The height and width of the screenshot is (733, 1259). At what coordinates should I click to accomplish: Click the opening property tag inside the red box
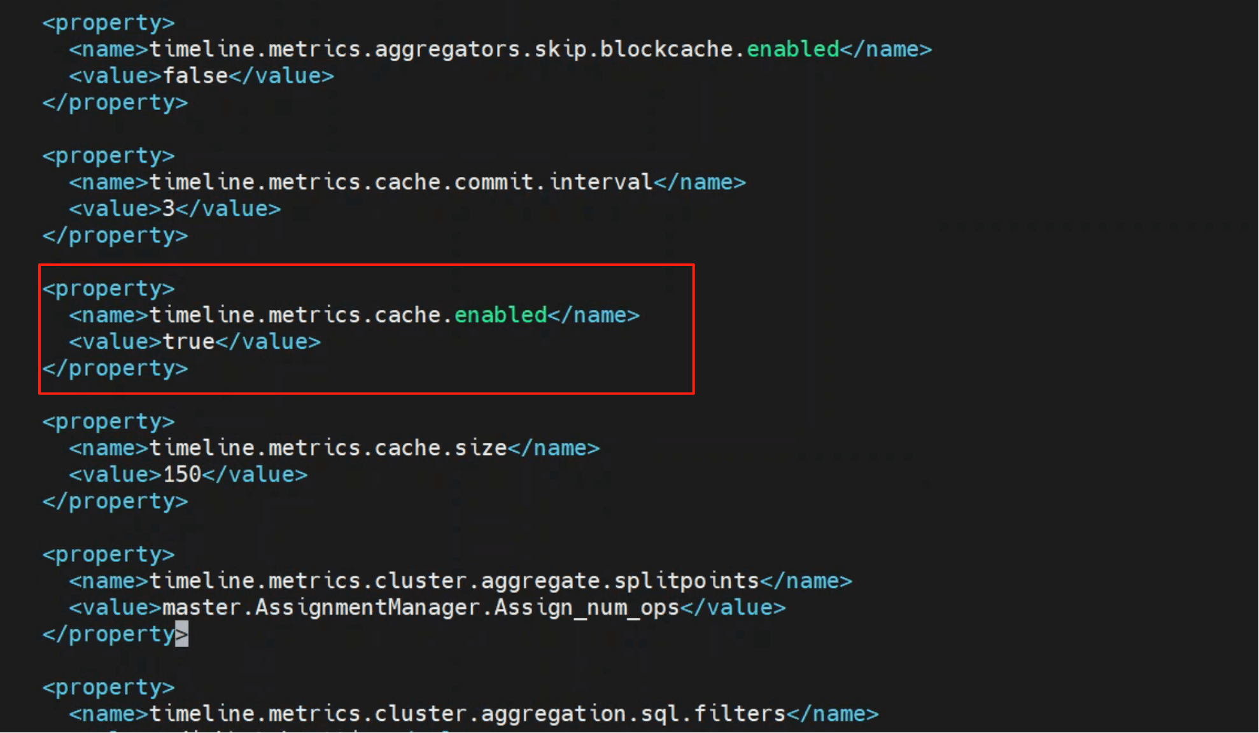pyautogui.click(x=108, y=289)
